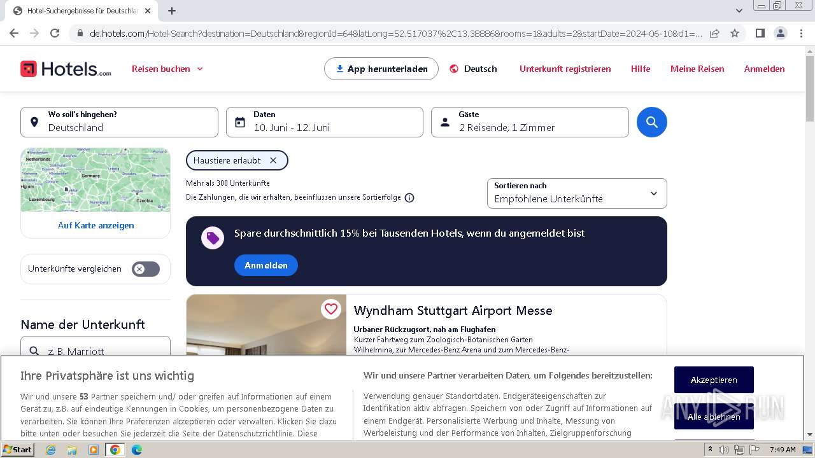
Task: Open the Hilfe menu item
Action: pos(641,69)
